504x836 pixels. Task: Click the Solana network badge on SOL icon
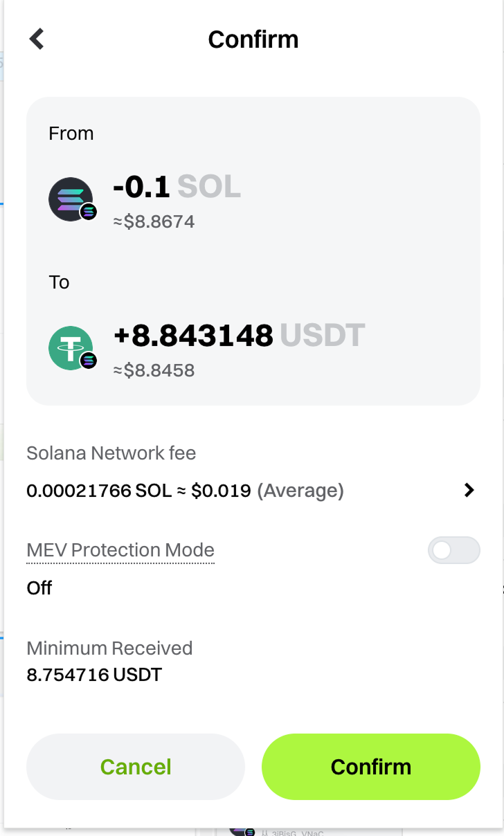89,212
